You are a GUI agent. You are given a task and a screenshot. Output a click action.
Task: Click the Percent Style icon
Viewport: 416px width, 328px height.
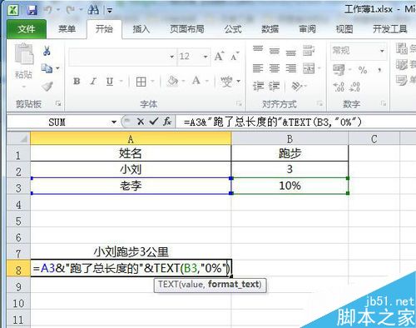(x=363, y=69)
